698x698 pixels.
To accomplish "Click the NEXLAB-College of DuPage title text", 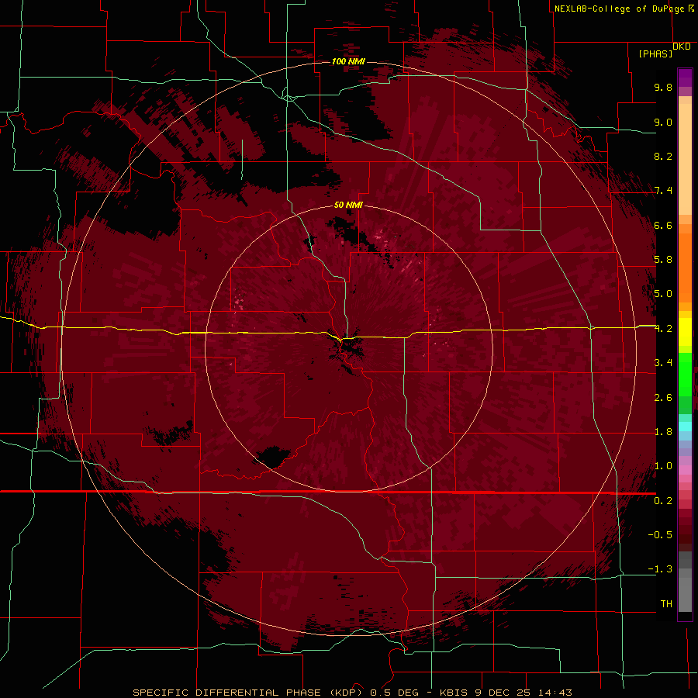I will (619, 9).
